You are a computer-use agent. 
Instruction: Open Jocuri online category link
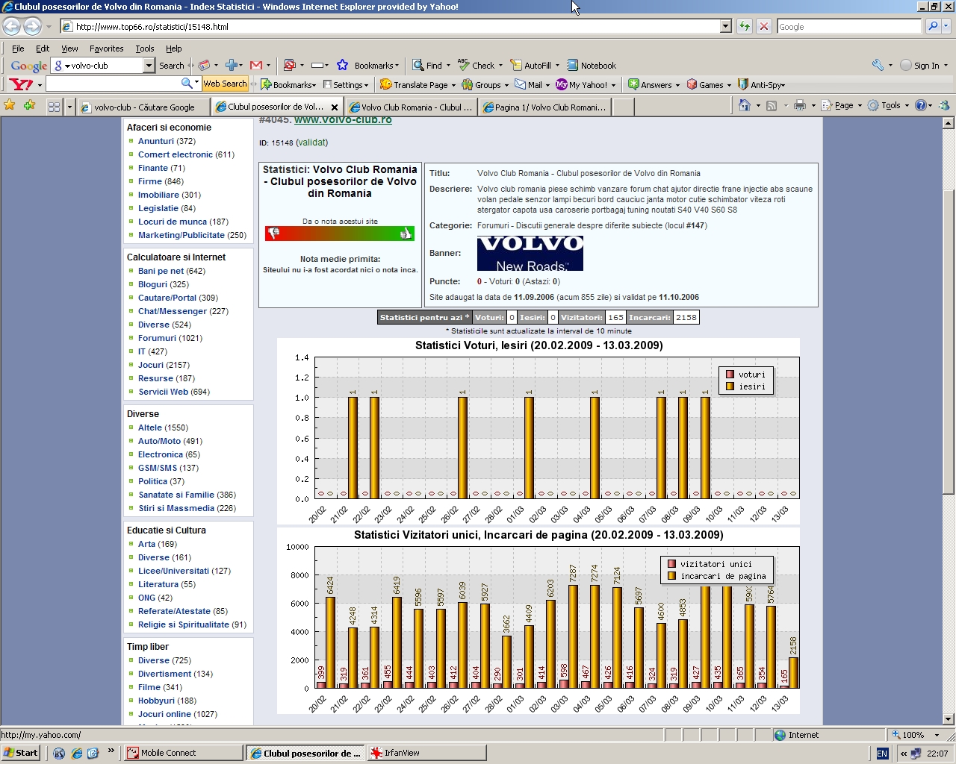[x=164, y=714]
